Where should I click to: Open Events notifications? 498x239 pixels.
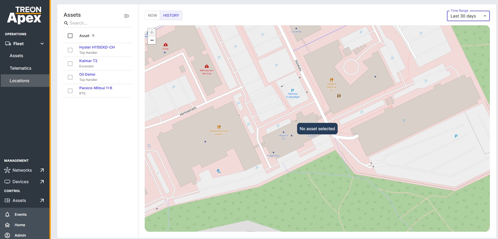click(21, 214)
